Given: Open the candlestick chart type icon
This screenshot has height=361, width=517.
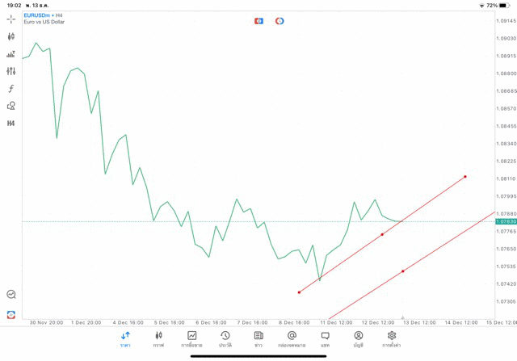Looking at the screenshot, I should pos(11,36).
